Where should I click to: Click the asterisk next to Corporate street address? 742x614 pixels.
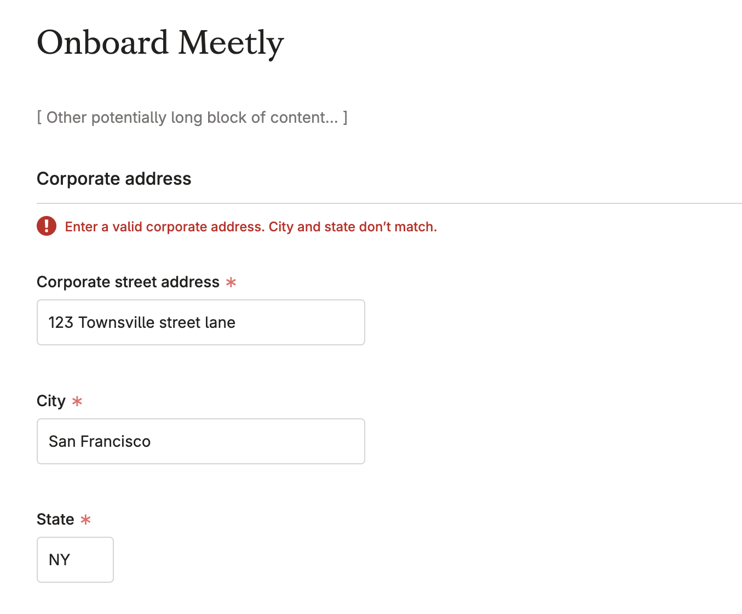pyautogui.click(x=231, y=282)
